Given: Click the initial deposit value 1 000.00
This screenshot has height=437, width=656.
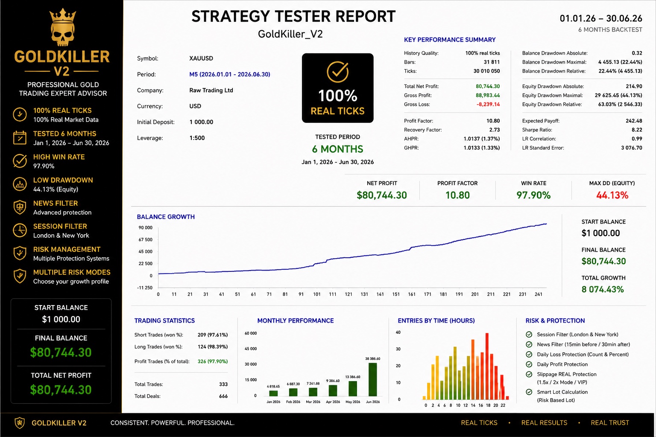Looking at the screenshot, I should pyautogui.click(x=201, y=122).
